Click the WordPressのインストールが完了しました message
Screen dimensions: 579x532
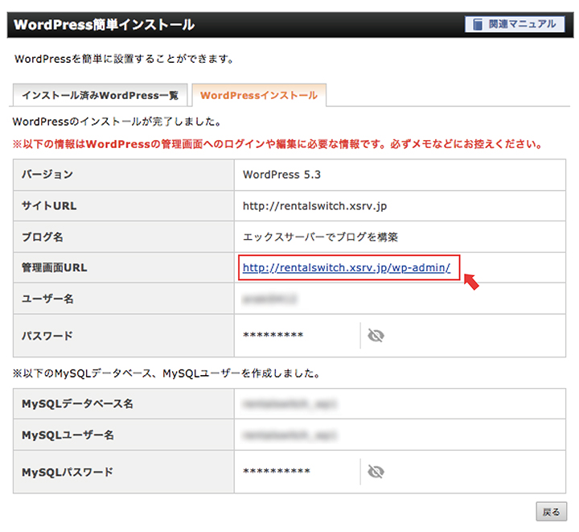117,122
